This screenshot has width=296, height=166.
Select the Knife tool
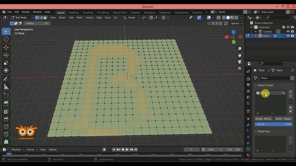pos(6,134)
